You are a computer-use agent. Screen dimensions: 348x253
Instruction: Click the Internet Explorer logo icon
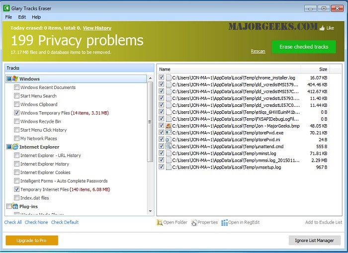(15, 147)
